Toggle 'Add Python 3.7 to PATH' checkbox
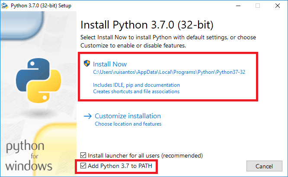The height and width of the screenshot is (177, 288). coord(83,166)
